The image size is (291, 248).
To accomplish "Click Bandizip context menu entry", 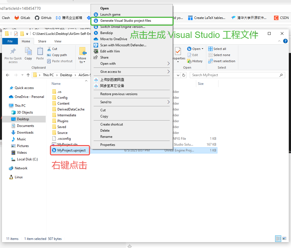I will pyautogui.click(x=132, y=33).
